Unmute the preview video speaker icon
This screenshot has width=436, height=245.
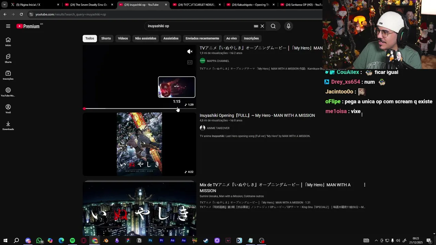[x=190, y=52]
